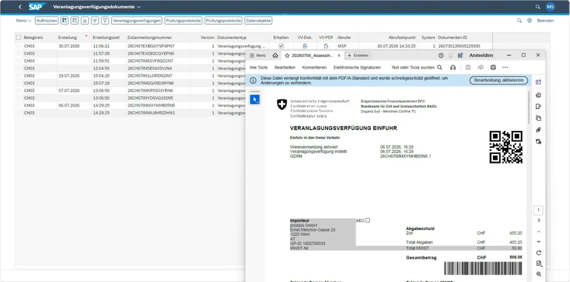This screenshot has width=570, height=282.
Task: Open the Acrobat page display options icon
Action: [539, 263]
